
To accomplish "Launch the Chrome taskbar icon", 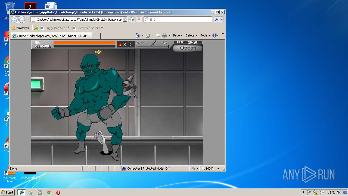I will coord(49,192).
